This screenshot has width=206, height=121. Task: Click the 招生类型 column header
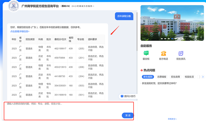30,39
